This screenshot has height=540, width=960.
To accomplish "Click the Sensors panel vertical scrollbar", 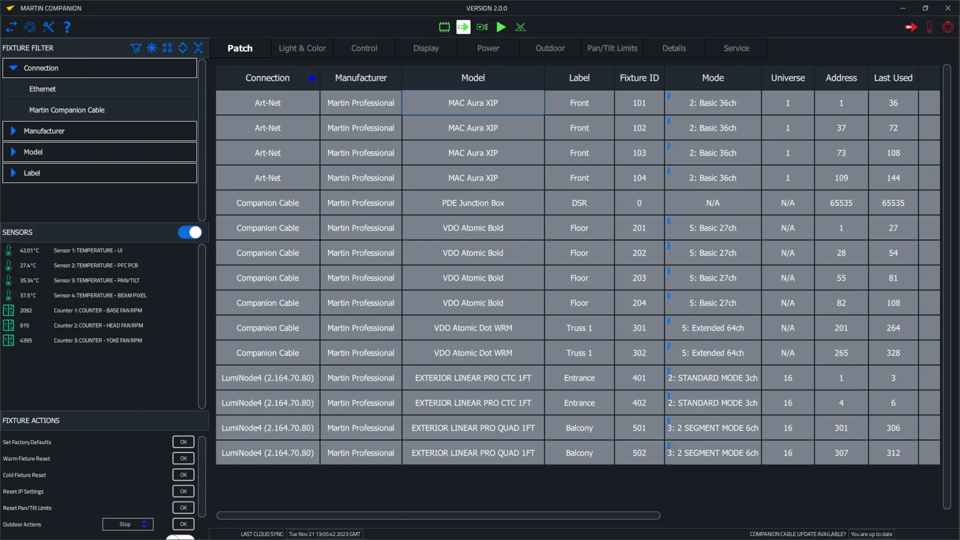I will (x=202, y=327).
